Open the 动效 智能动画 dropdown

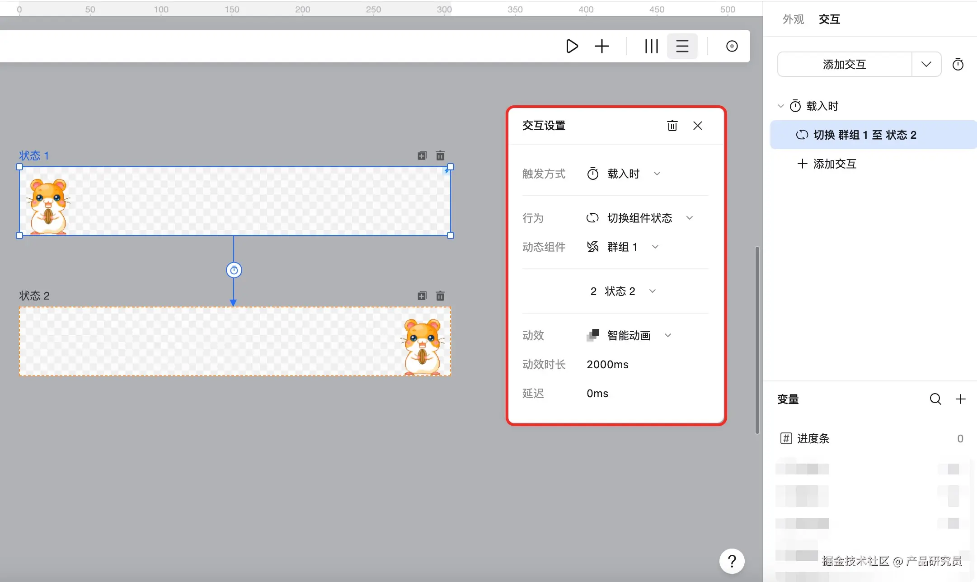(x=629, y=335)
